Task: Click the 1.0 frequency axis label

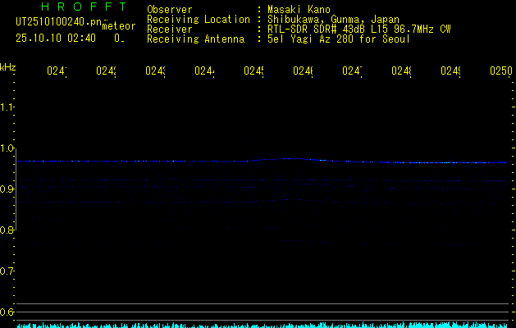Action: pyautogui.click(x=7, y=148)
